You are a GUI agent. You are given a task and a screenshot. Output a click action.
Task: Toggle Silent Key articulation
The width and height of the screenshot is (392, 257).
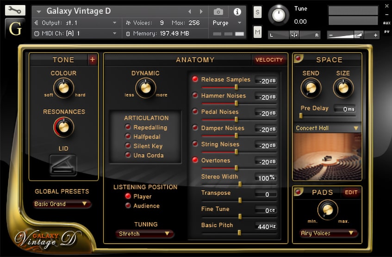point(128,146)
